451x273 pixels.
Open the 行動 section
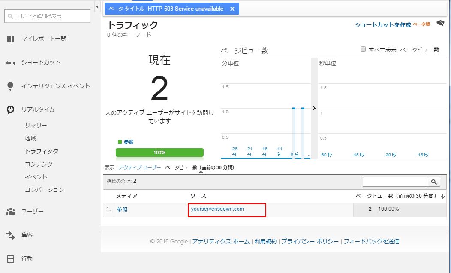click(27, 258)
